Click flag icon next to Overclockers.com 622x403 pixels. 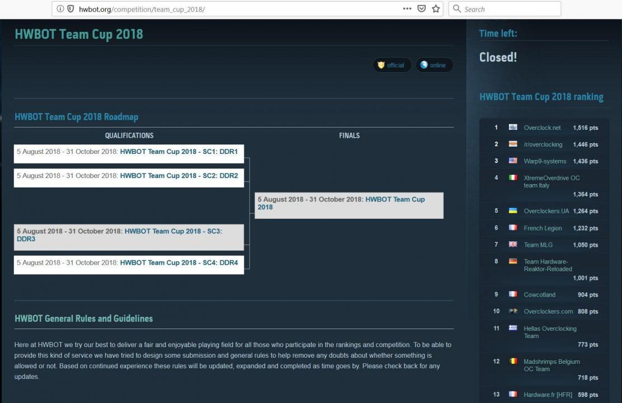(x=513, y=311)
